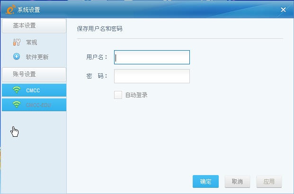The height and width of the screenshot is (194, 294).
Task: Click the wrench icon next to 常规
Action: click(17, 43)
